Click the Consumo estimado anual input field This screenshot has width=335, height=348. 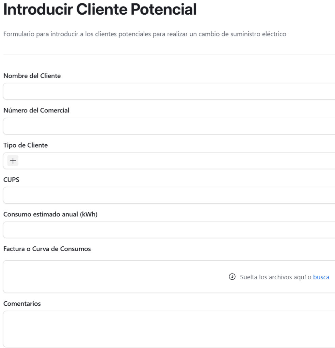pos(169,230)
